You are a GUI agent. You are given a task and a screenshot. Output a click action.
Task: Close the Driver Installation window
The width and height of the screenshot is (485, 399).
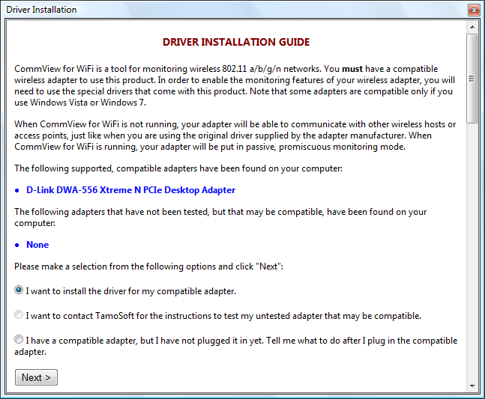click(x=474, y=10)
